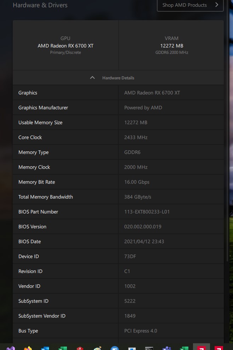Click Revision ID value C1

(127, 271)
